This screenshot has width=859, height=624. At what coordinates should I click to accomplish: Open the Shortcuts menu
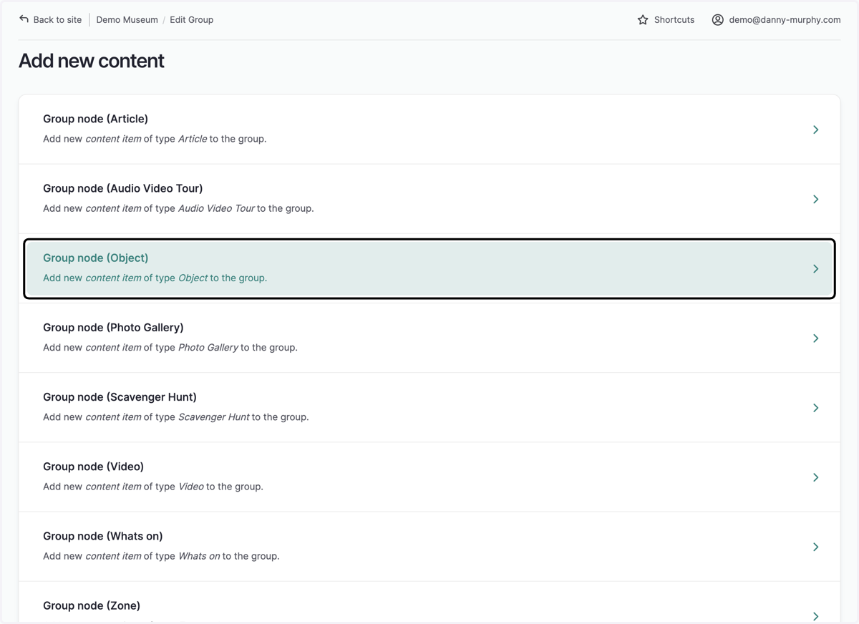(674, 20)
